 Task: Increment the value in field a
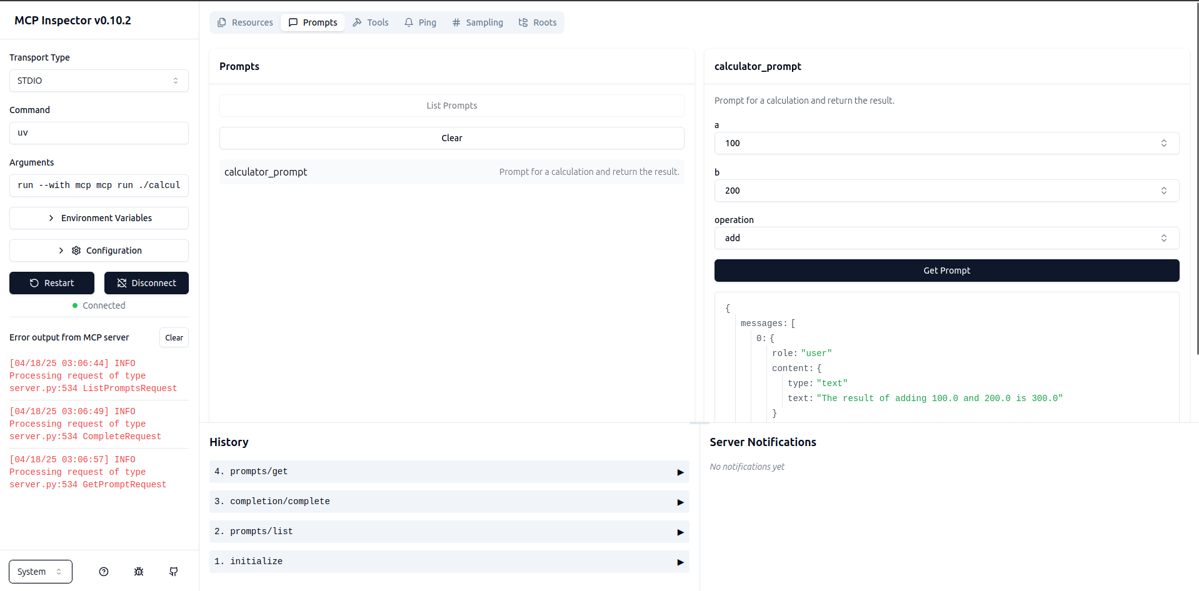pos(1164,139)
